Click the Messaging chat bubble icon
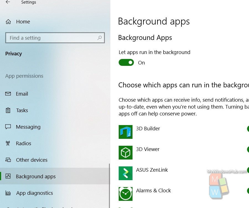 [x=8, y=127]
